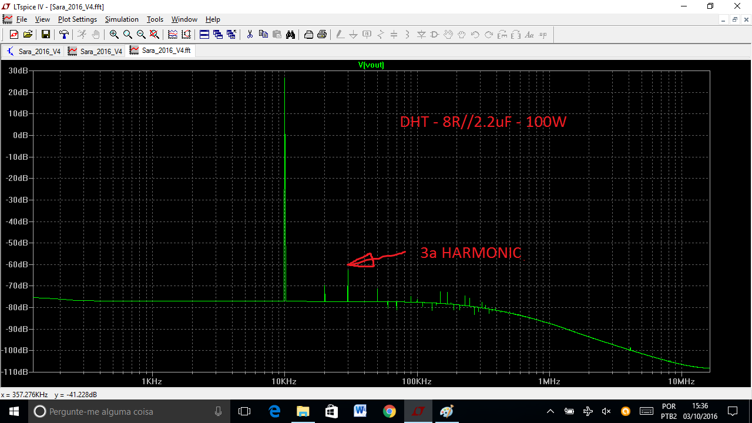Click the Print Setup icon
Viewport: 752px width, 423px height.
point(308,35)
